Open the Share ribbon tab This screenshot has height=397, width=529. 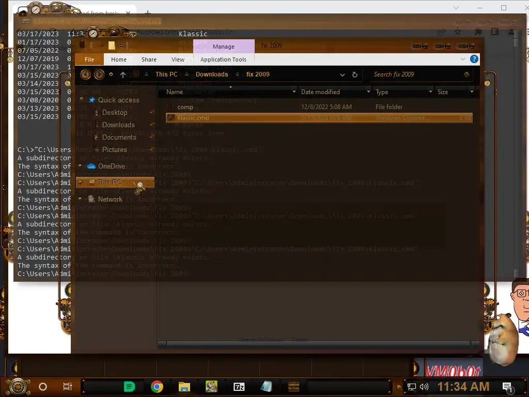tap(149, 59)
